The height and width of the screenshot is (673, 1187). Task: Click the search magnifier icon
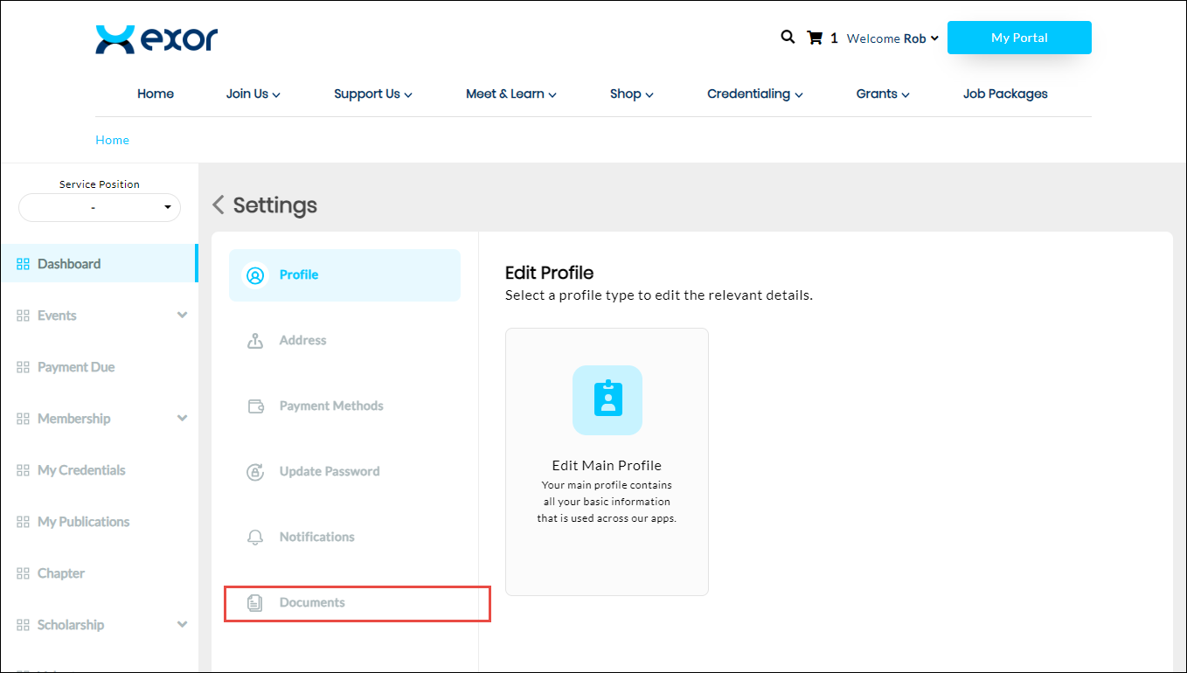click(788, 38)
